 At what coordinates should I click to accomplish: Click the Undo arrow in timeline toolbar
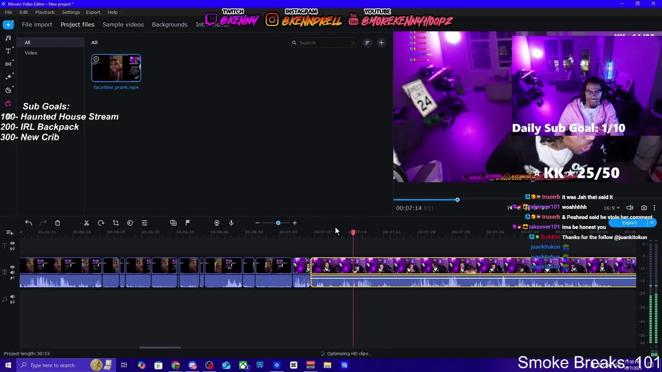point(28,223)
